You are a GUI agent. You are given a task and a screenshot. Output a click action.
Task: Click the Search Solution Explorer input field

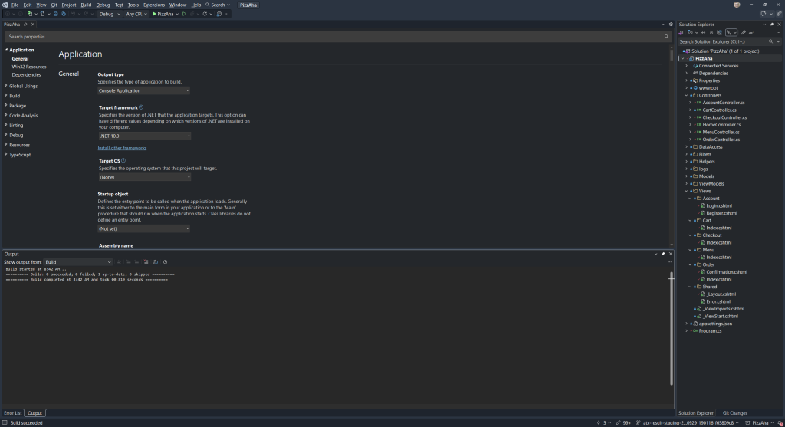[723, 41]
